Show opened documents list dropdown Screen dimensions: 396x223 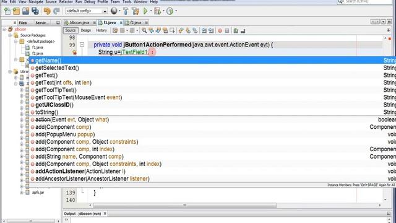[x=384, y=22]
